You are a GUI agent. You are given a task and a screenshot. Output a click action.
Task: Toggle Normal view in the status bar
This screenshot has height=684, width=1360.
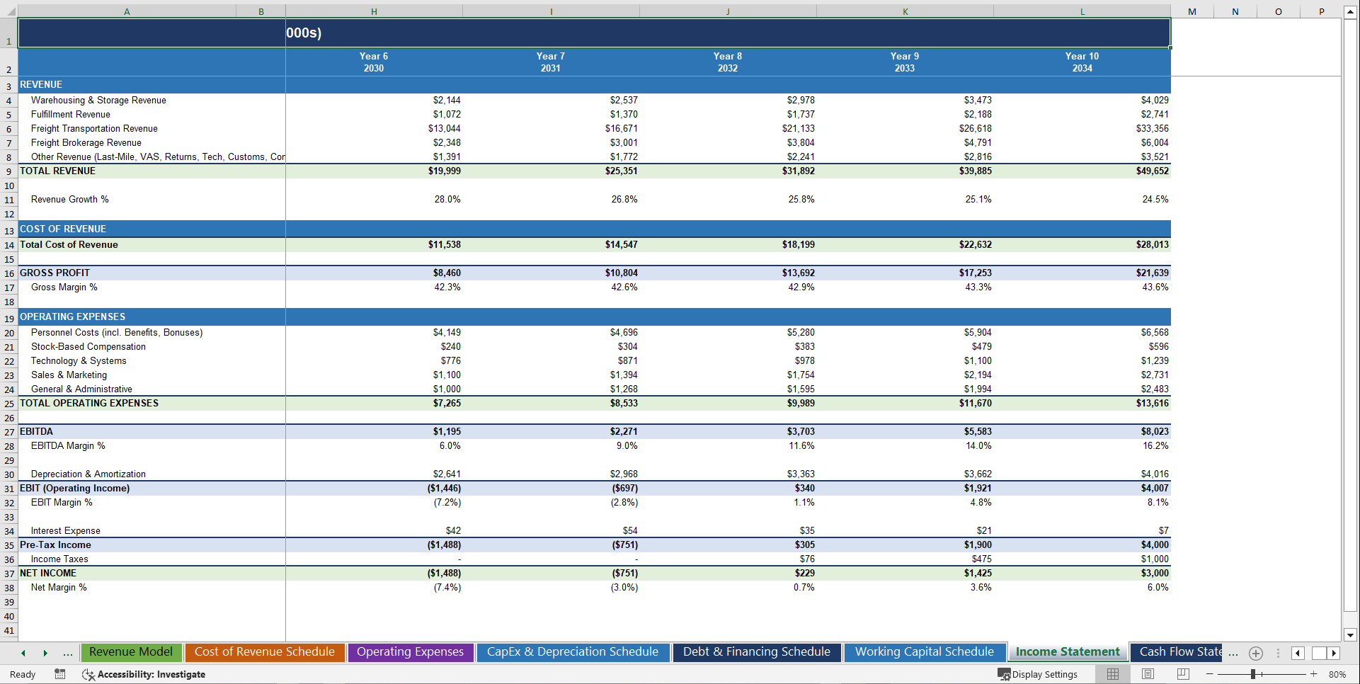pos(1112,674)
